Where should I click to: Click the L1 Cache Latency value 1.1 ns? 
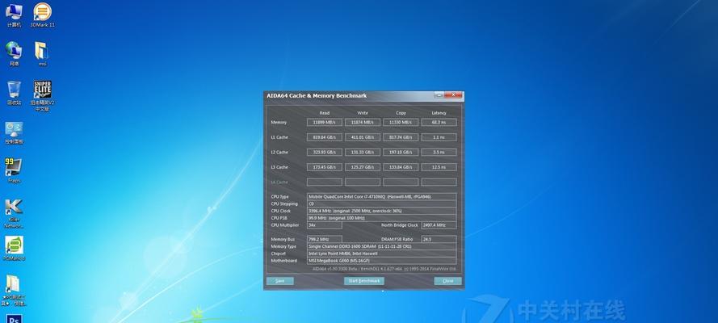(439, 137)
